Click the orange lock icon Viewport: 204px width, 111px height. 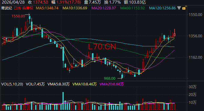pyautogui.click(x=184, y=8)
